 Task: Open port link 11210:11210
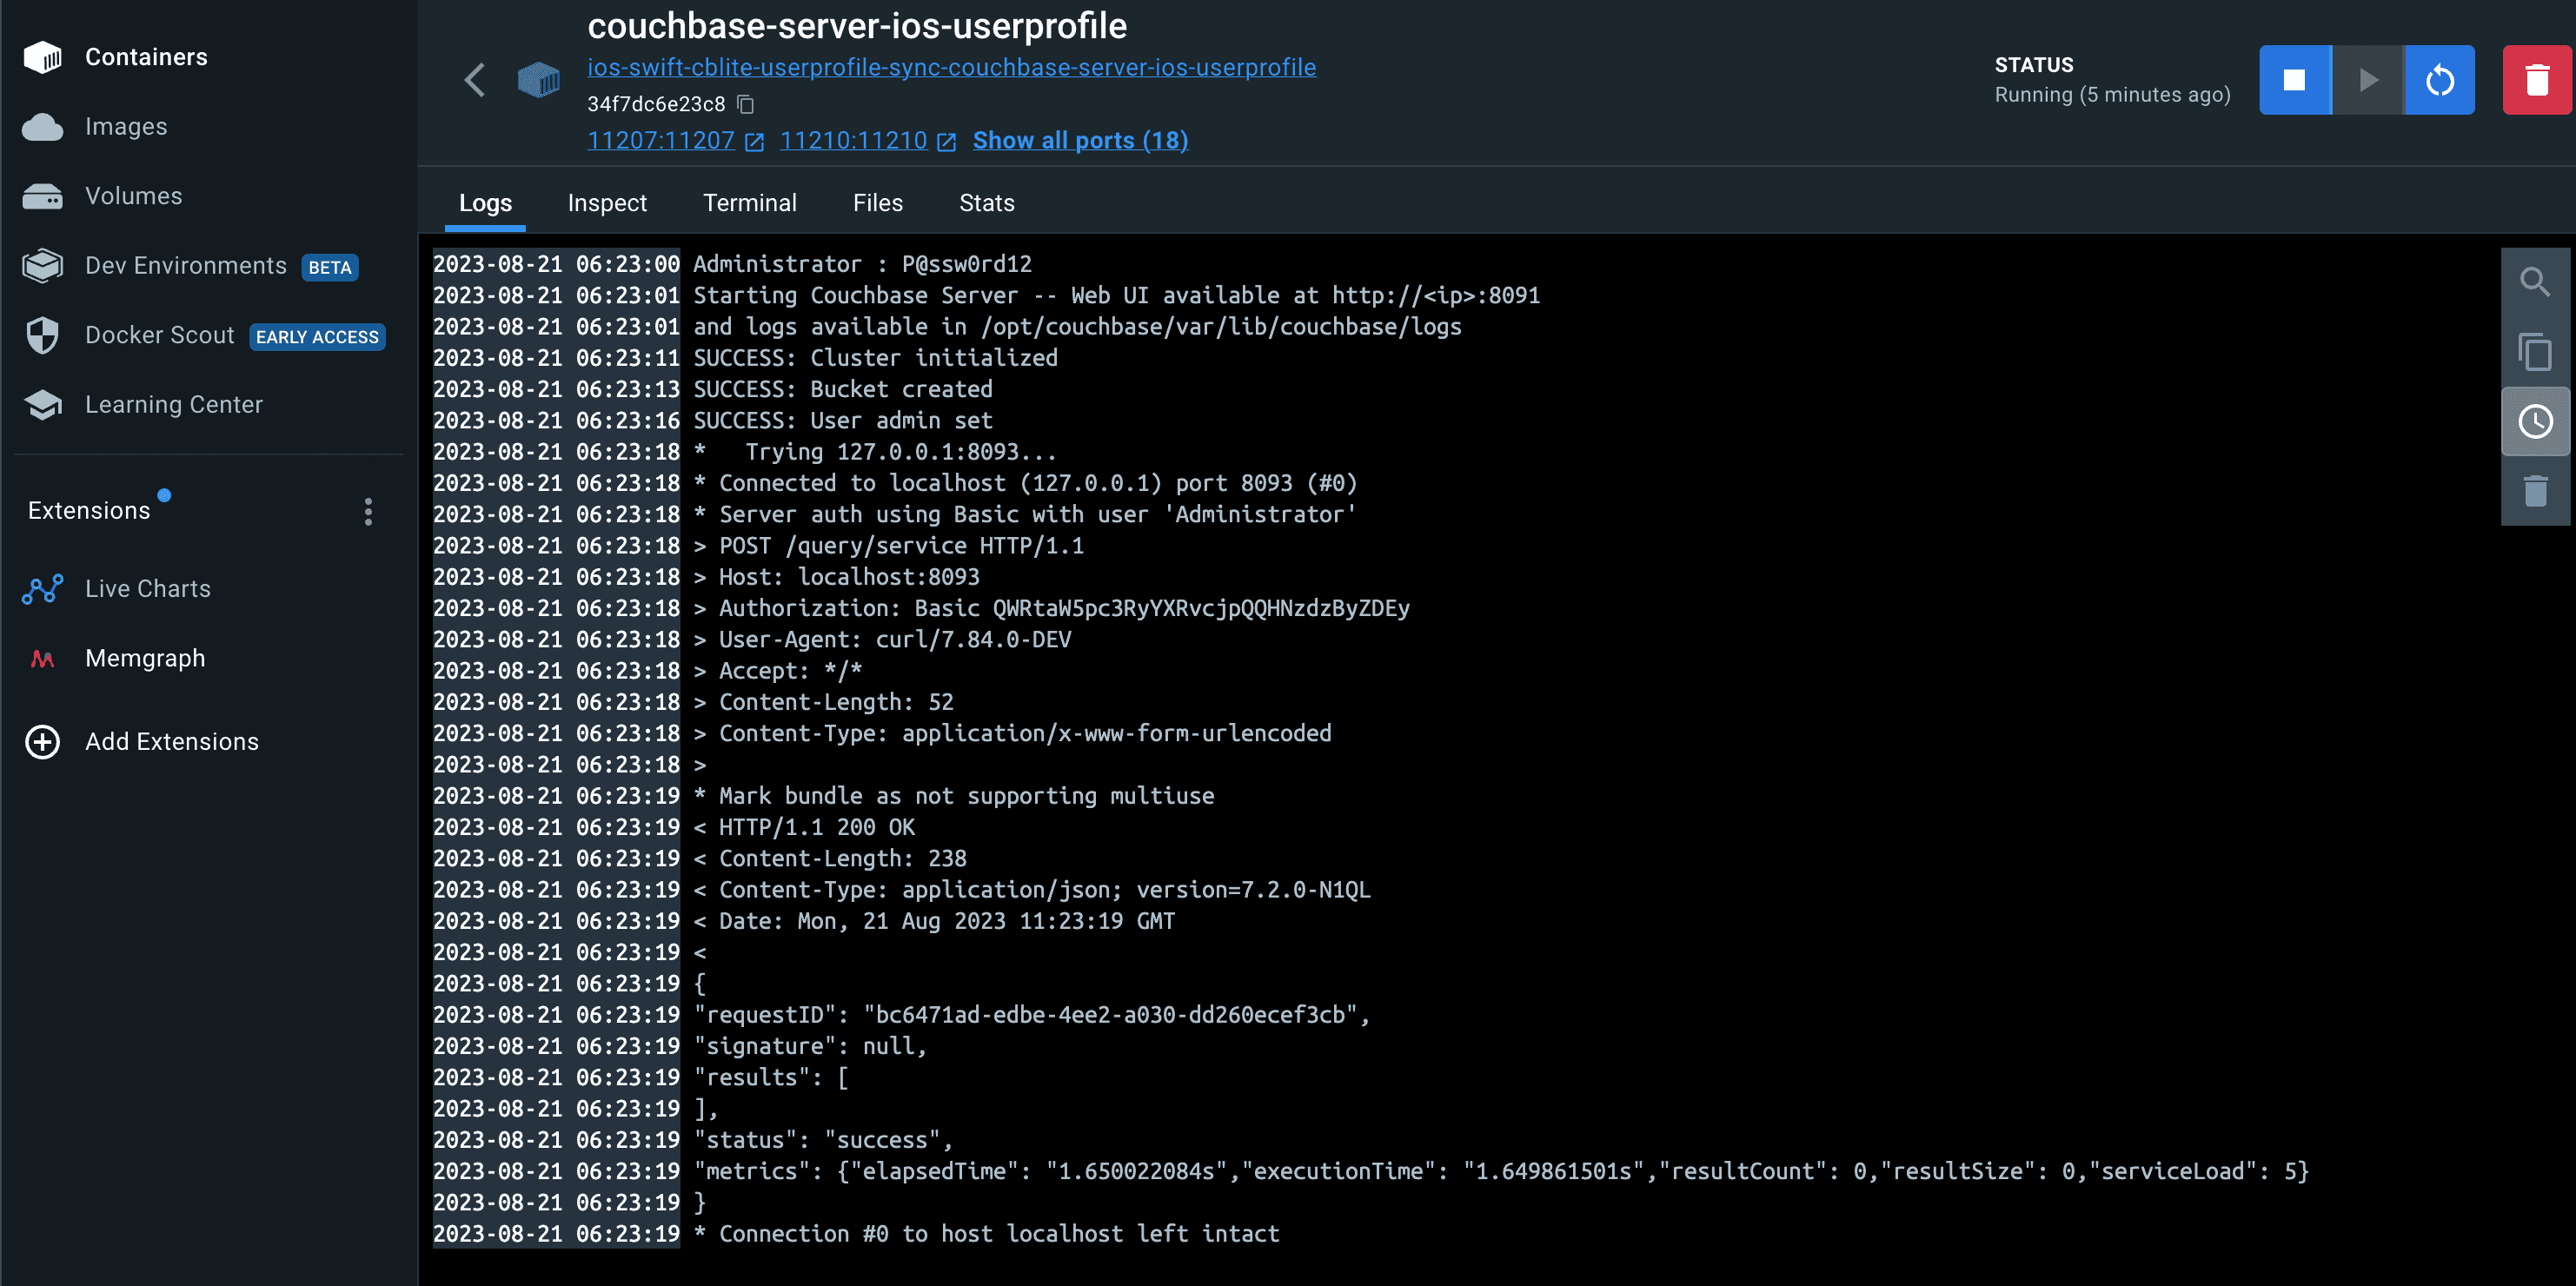tap(853, 141)
